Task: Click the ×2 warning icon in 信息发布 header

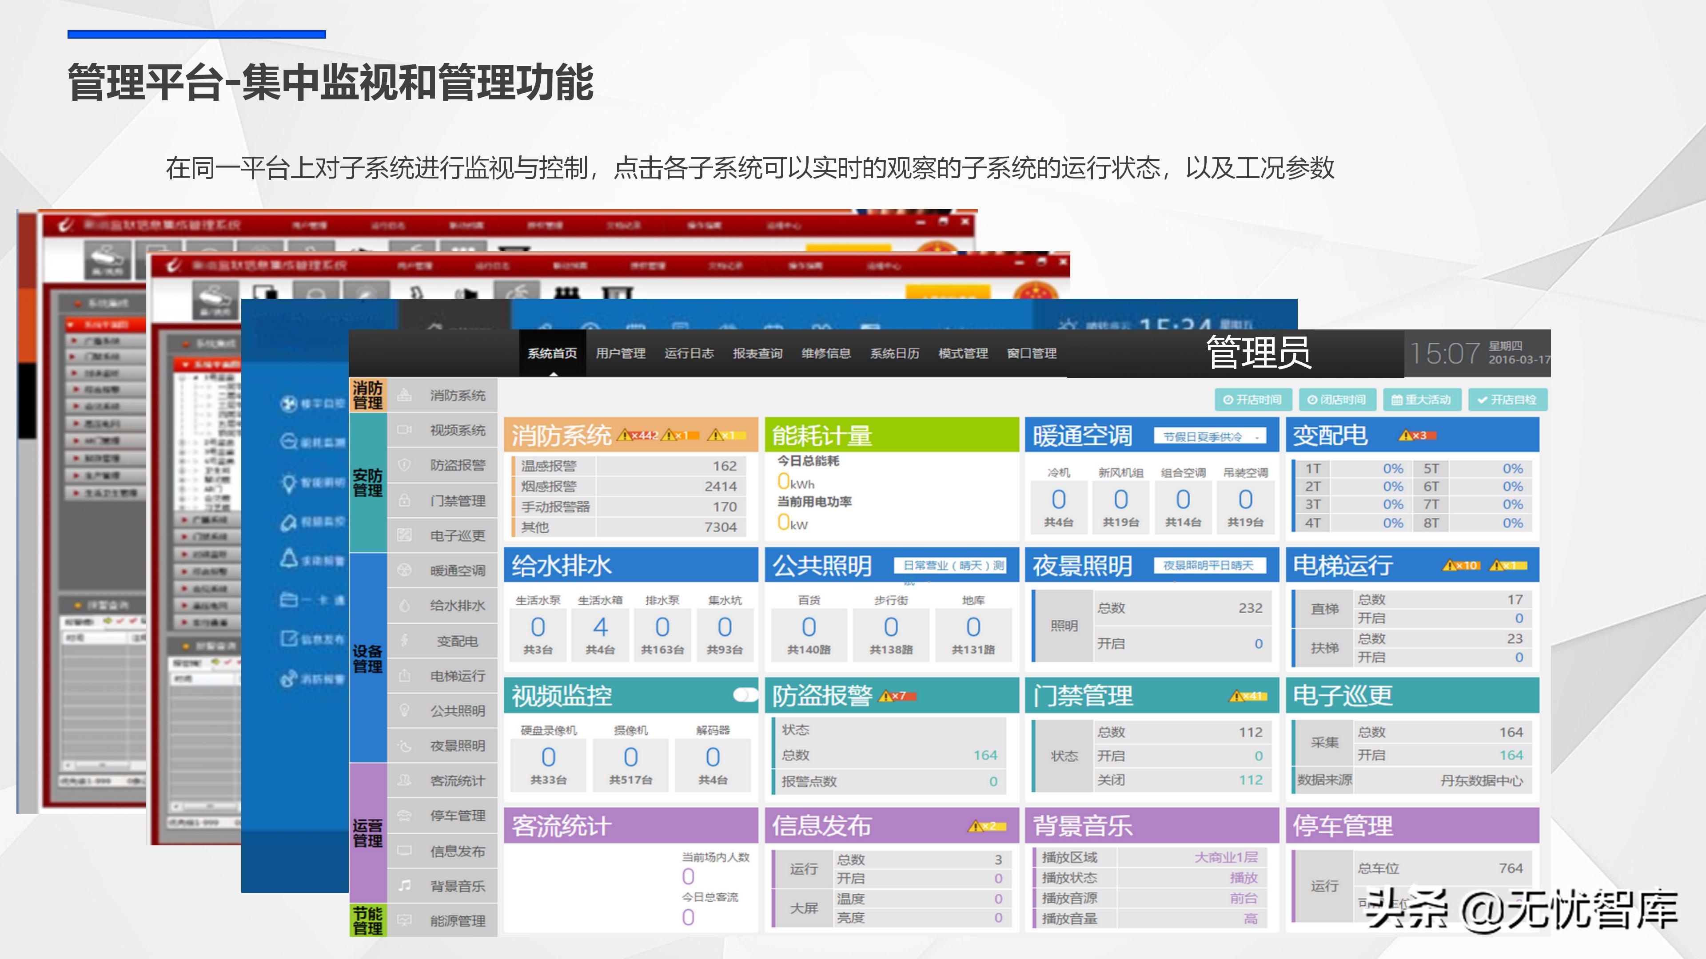Action: (987, 826)
